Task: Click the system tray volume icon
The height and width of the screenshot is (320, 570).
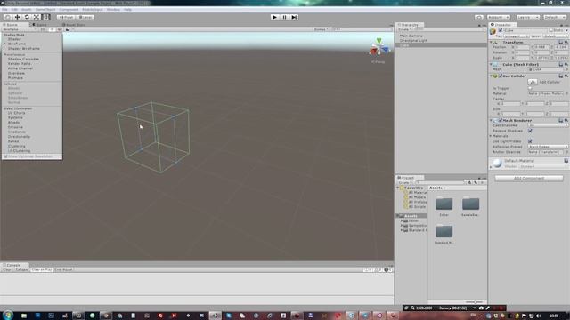Action: coord(538,316)
